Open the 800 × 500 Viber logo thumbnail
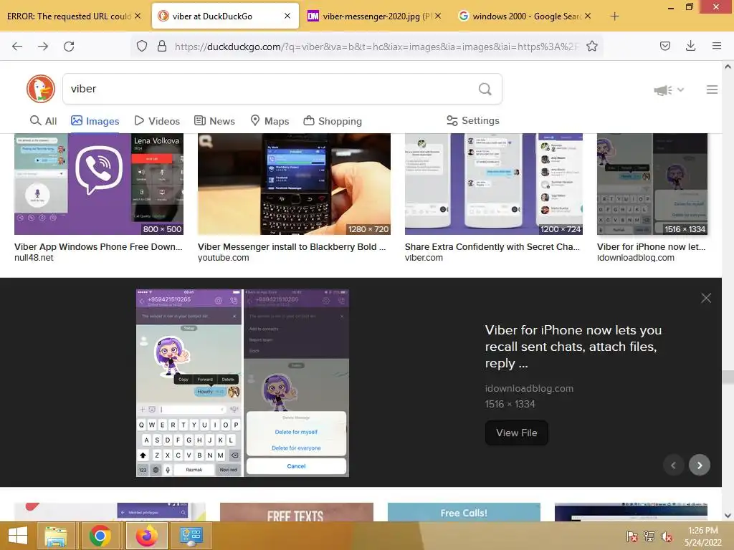Screen dimensions: 734x550 [x=99, y=184]
